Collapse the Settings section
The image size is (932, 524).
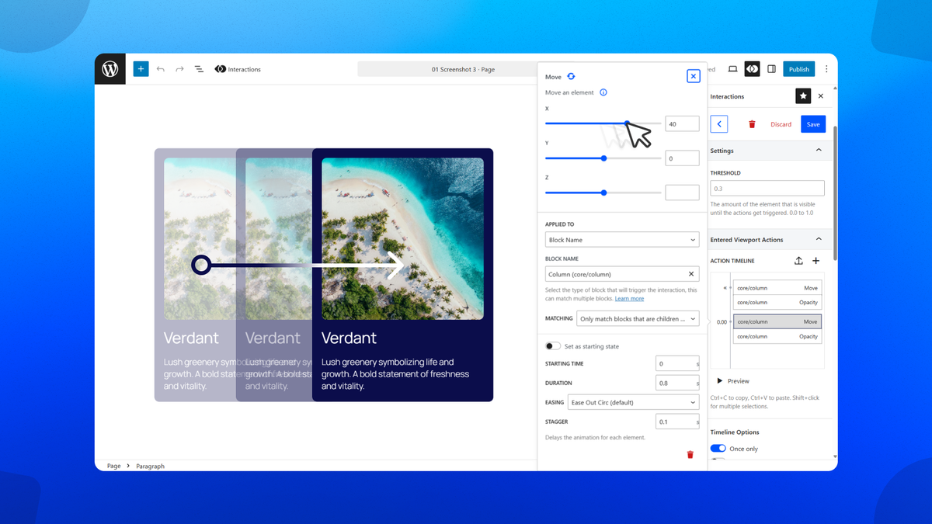tap(819, 150)
